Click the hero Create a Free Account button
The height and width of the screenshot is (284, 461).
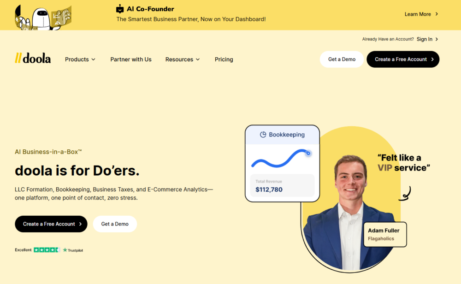point(51,224)
